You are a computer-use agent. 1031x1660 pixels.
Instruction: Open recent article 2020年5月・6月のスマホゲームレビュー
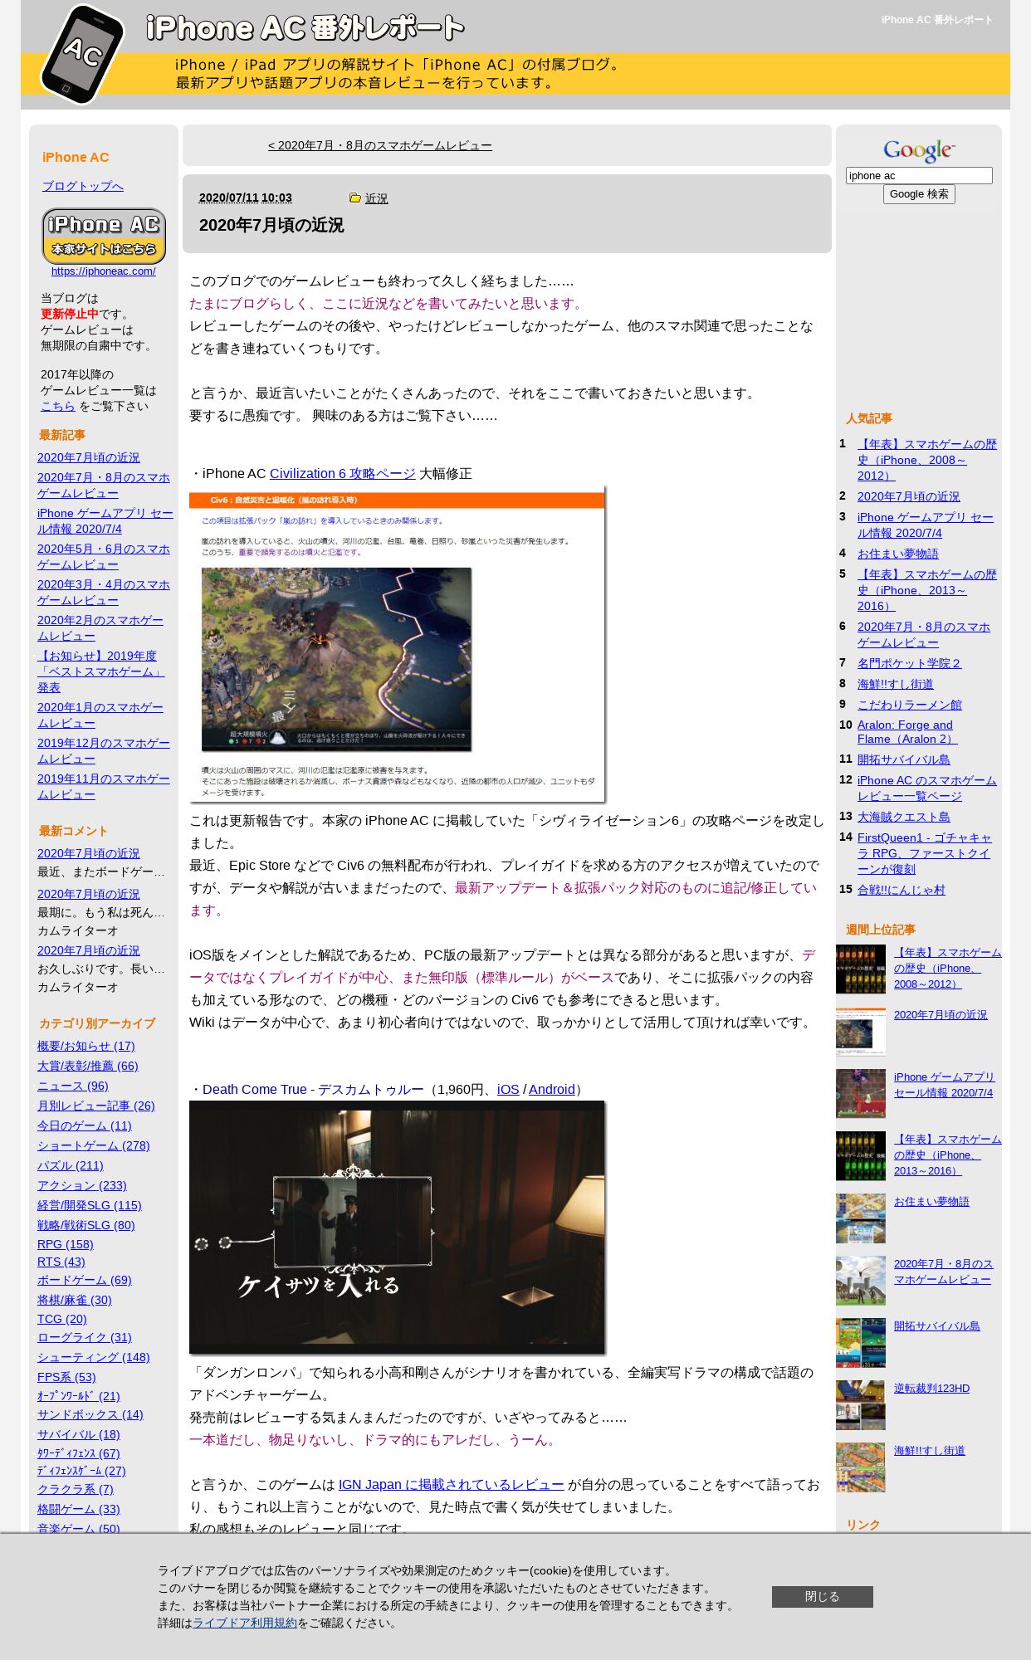pyautogui.click(x=103, y=556)
